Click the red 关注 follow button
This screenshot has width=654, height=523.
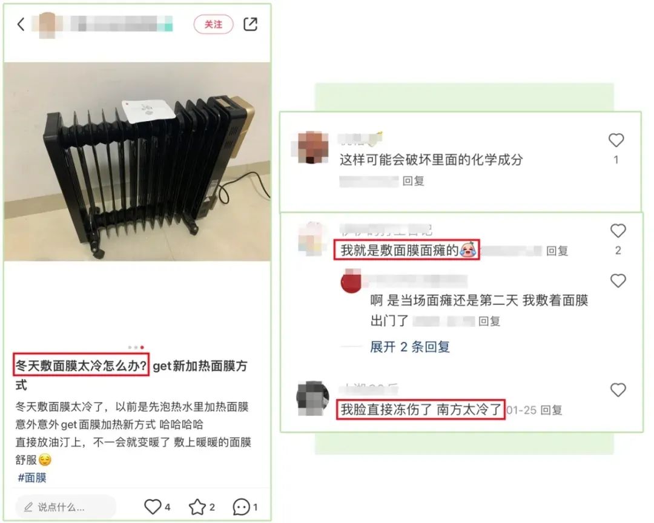click(x=213, y=25)
